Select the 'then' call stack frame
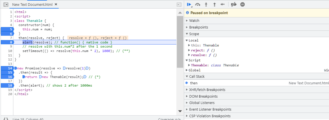329x120 pixels. [256, 83]
